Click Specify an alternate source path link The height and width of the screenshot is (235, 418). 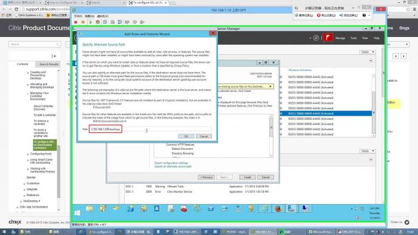click(173, 166)
